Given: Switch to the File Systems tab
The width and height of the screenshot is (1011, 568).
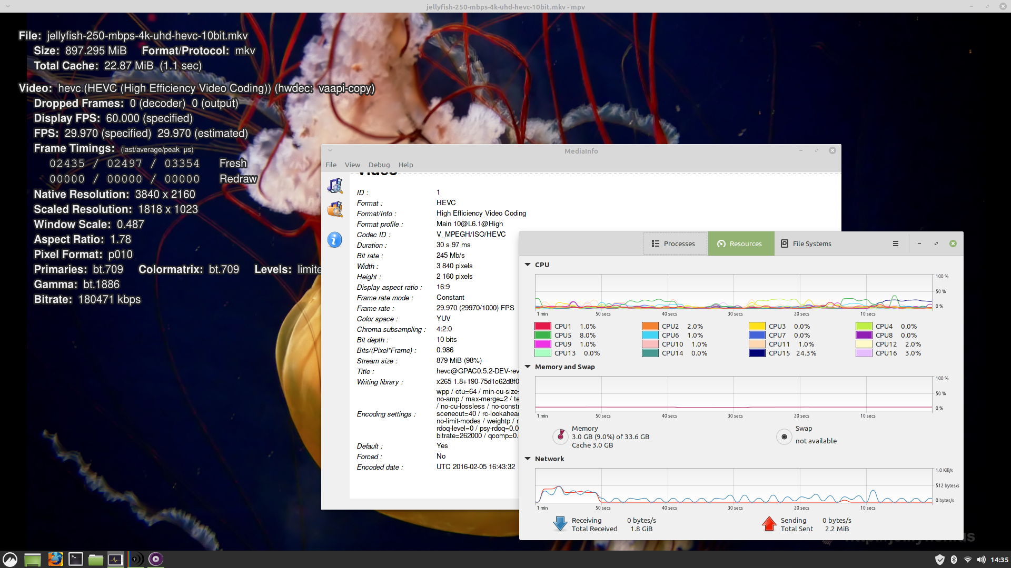Looking at the screenshot, I should (806, 244).
